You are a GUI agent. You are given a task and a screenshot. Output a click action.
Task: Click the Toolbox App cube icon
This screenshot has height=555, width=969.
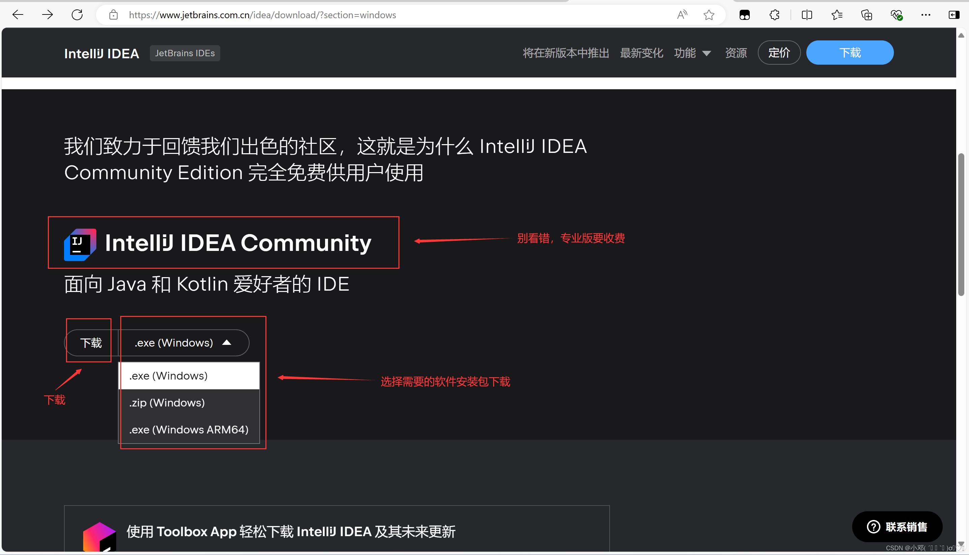tap(99, 537)
